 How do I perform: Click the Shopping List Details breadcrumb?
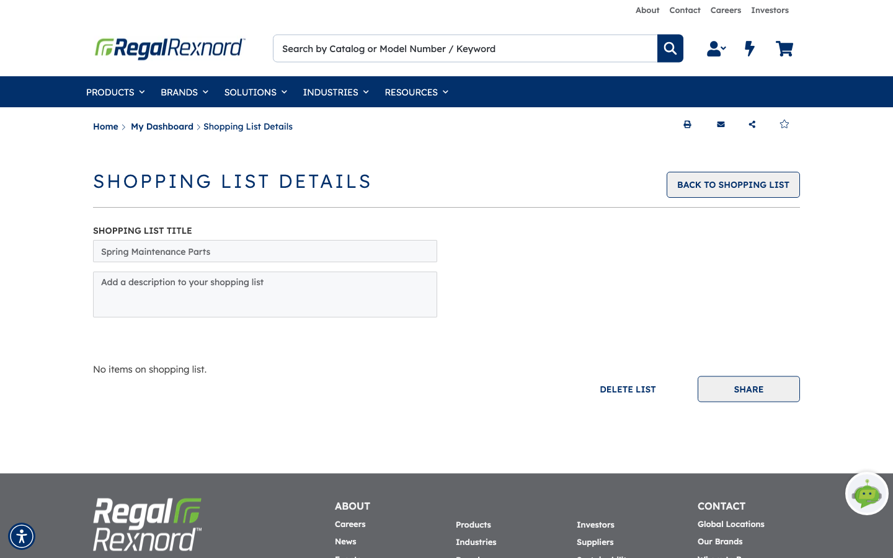tap(248, 126)
